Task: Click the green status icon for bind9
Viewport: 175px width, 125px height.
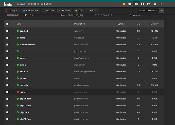Action: [18, 38]
